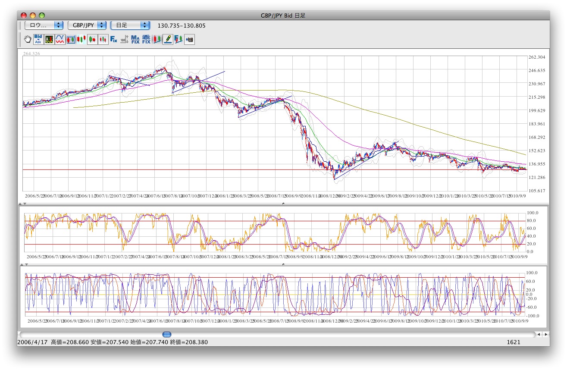Click the Fix icon in toolbar
This screenshot has height=370, width=567.
[114, 40]
